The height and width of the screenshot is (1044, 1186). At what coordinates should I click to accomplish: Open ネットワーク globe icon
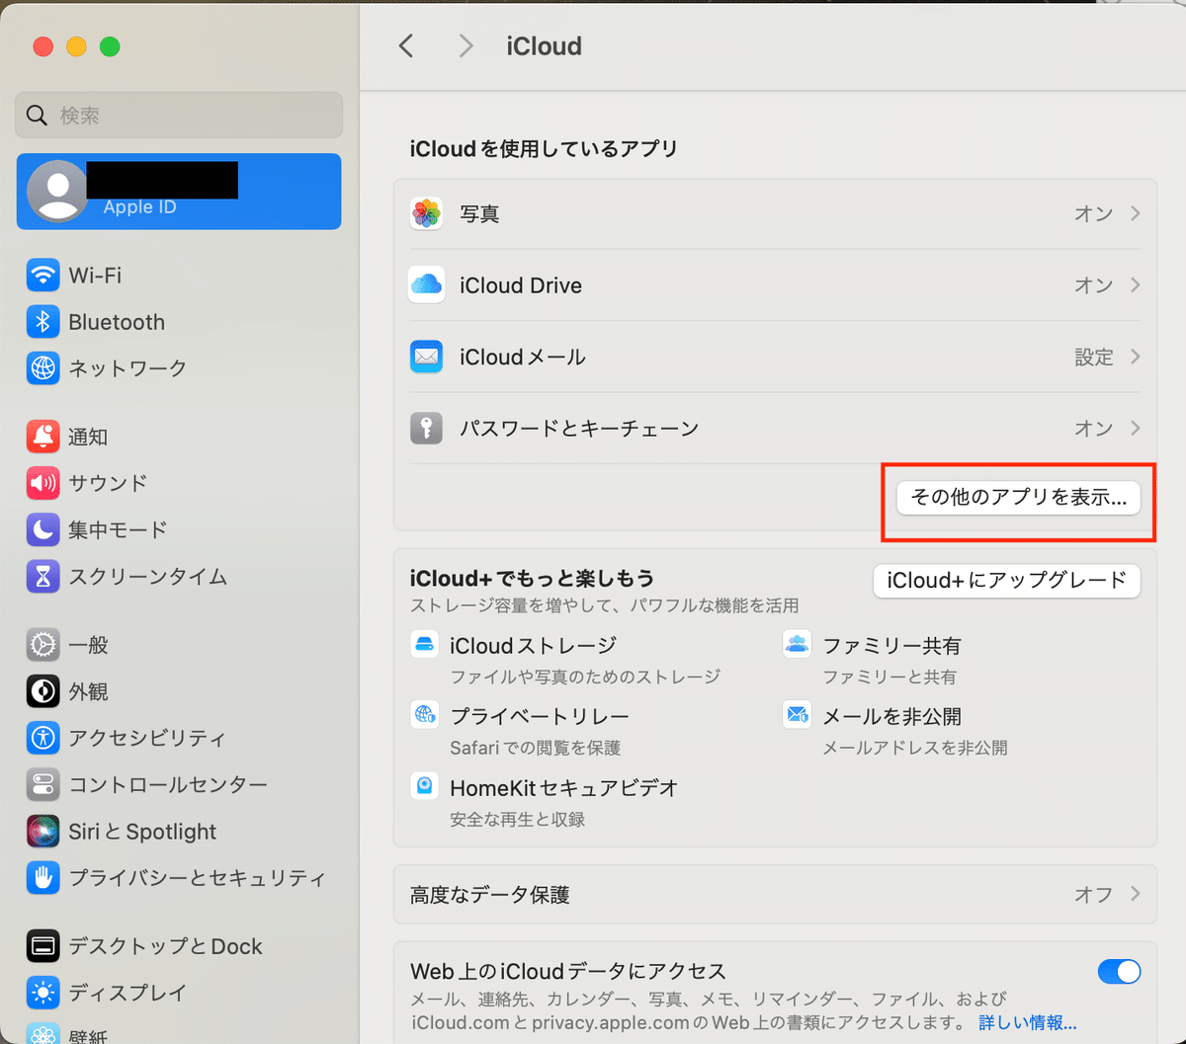pyautogui.click(x=42, y=368)
